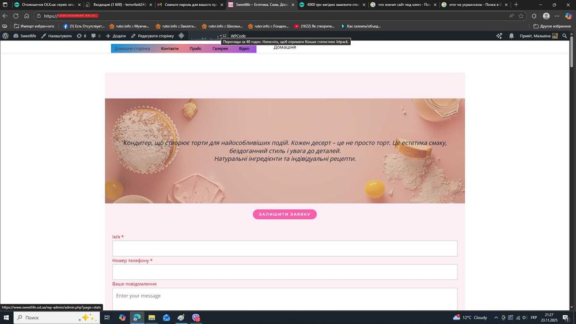Open Импорт избранного bookmark folder

(34, 26)
